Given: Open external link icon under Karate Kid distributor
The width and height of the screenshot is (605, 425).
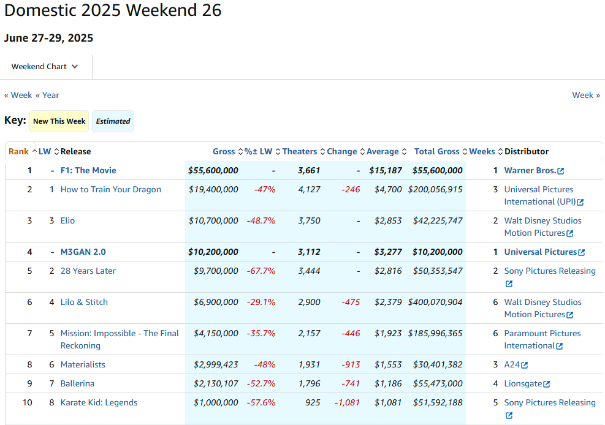Looking at the screenshot, I should click(509, 415).
